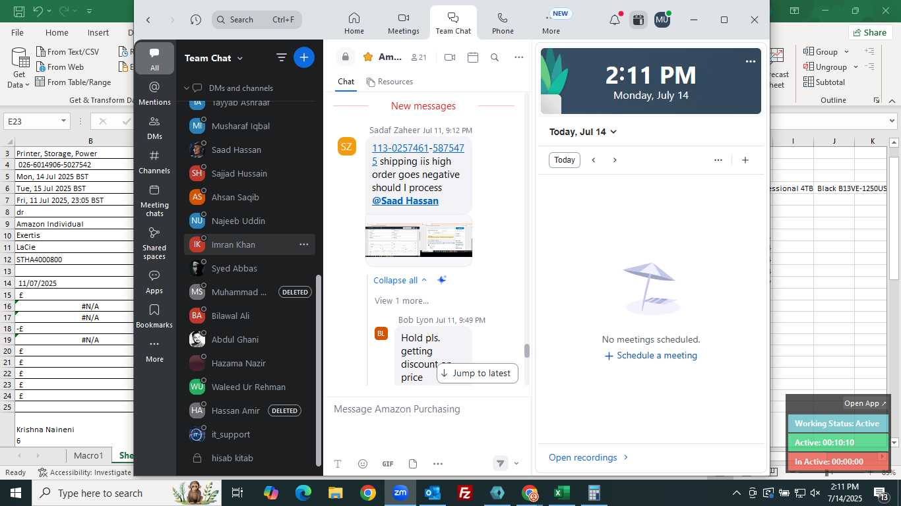Open the Imran Khan chat

[249, 244]
